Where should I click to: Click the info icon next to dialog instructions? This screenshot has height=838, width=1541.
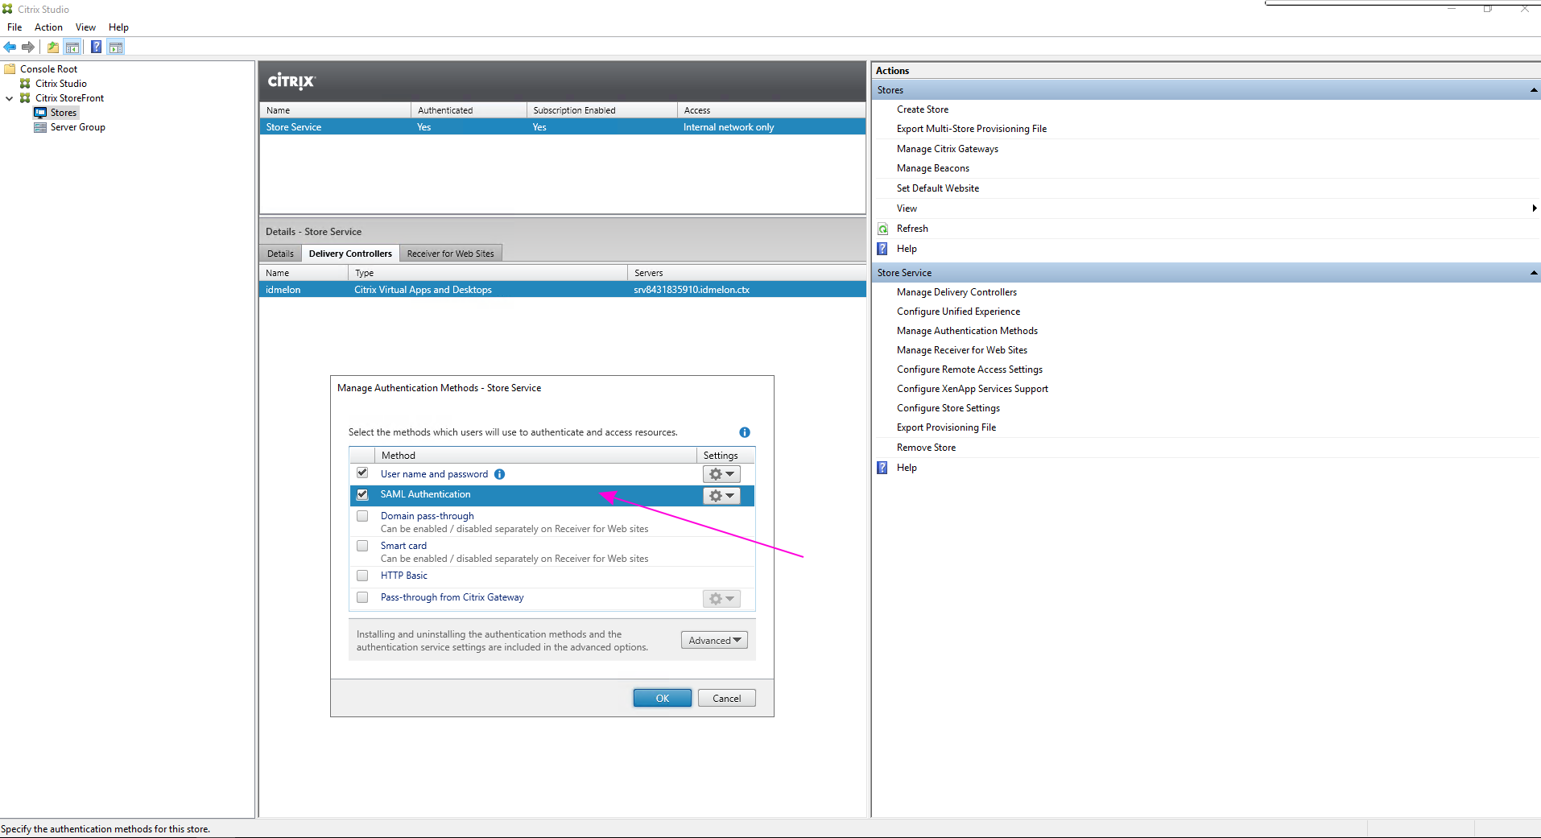pos(745,432)
